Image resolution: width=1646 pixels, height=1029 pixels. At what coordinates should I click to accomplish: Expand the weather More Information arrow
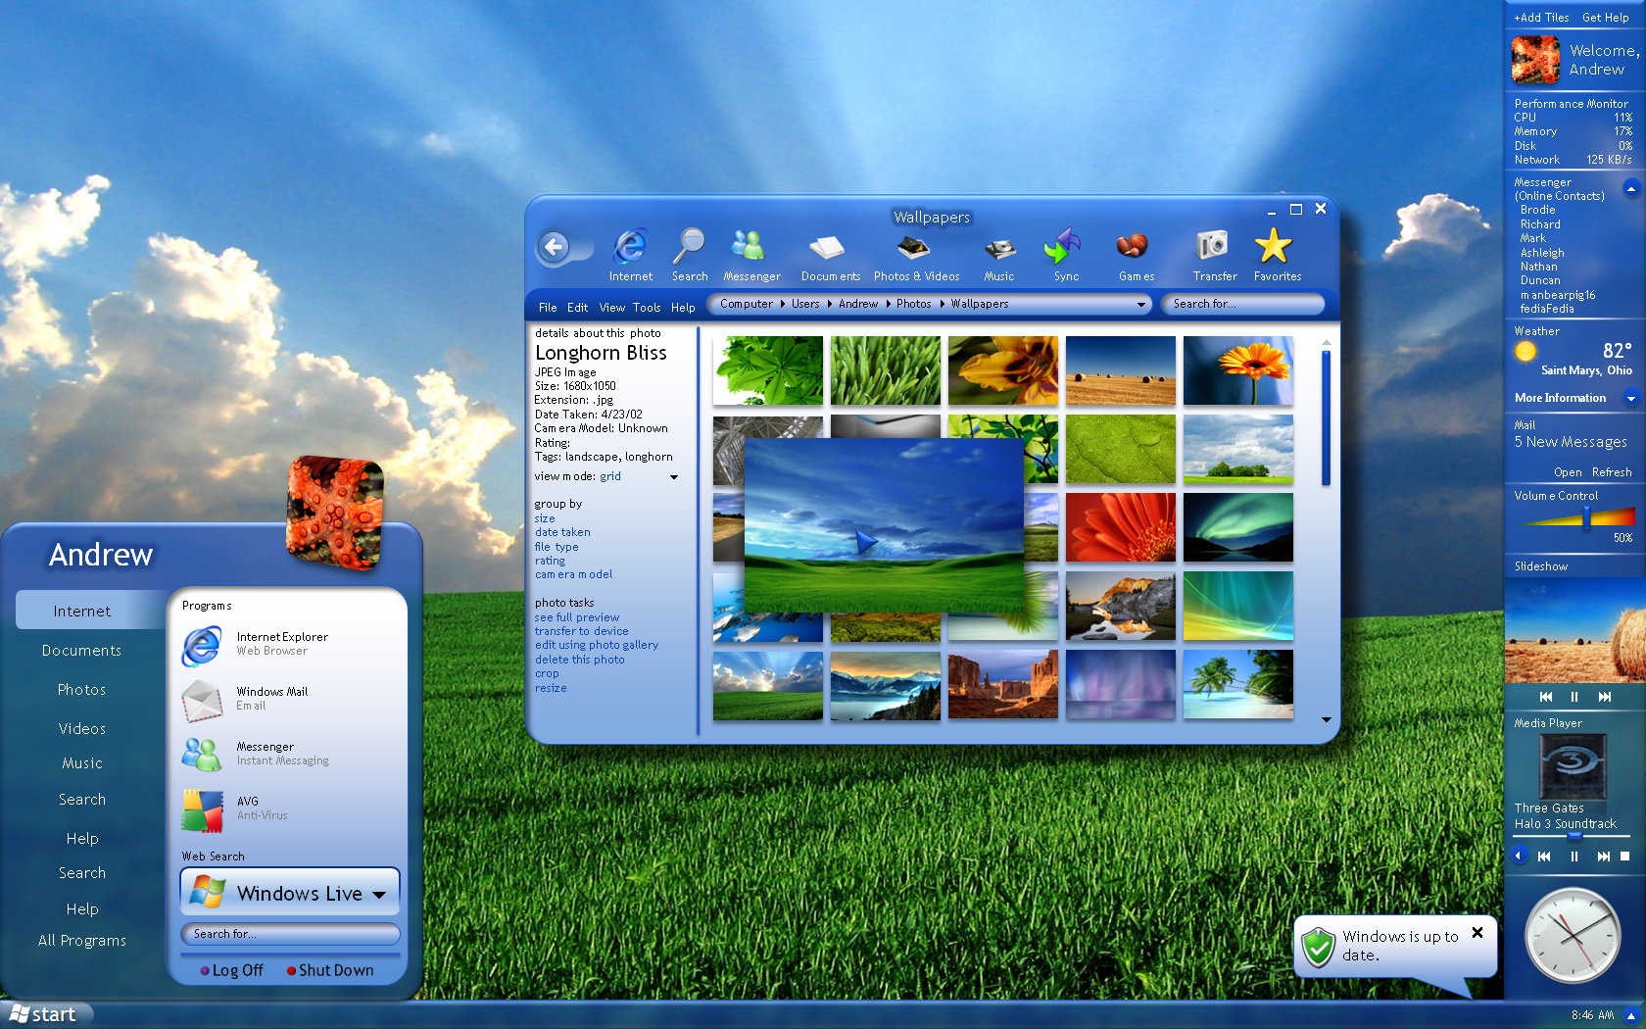pos(1630,398)
